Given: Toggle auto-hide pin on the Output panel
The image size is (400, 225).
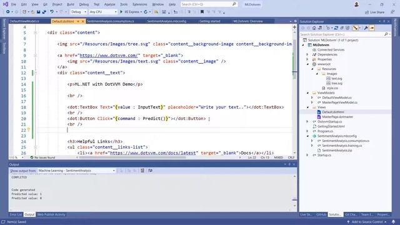Looking at the screenshot, I should point(289,164).
